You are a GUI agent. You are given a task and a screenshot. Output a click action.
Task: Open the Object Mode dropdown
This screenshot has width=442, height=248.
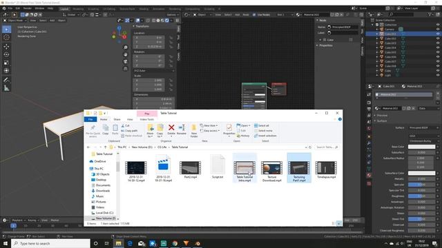[15, 21]
